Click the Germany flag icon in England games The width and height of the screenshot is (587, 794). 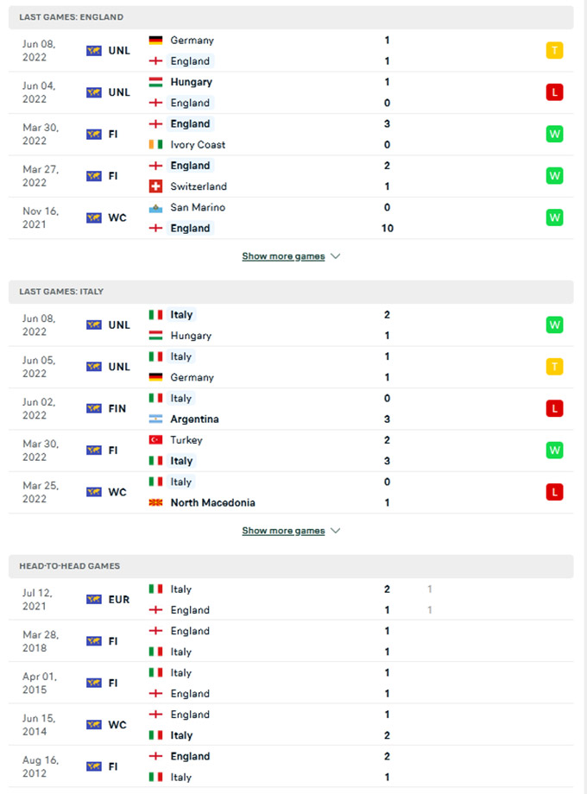156,41
